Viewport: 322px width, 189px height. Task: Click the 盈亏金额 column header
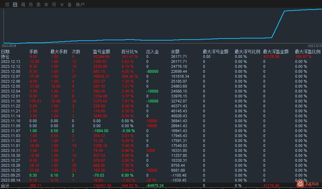[x=101, y=52]
